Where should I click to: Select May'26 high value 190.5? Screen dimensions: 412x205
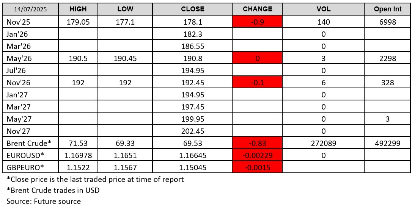pos(78,58)
